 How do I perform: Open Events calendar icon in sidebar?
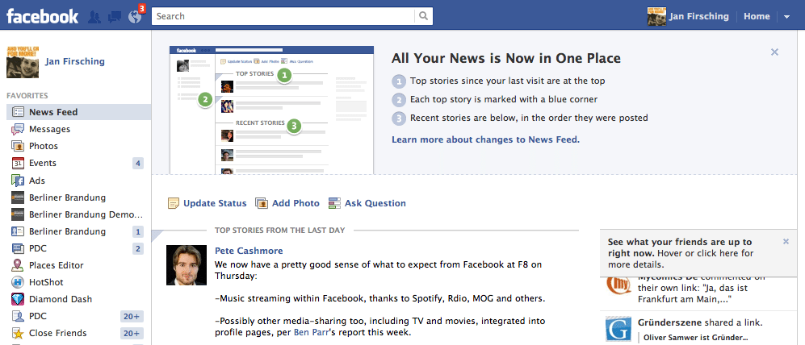pos(18,163)
